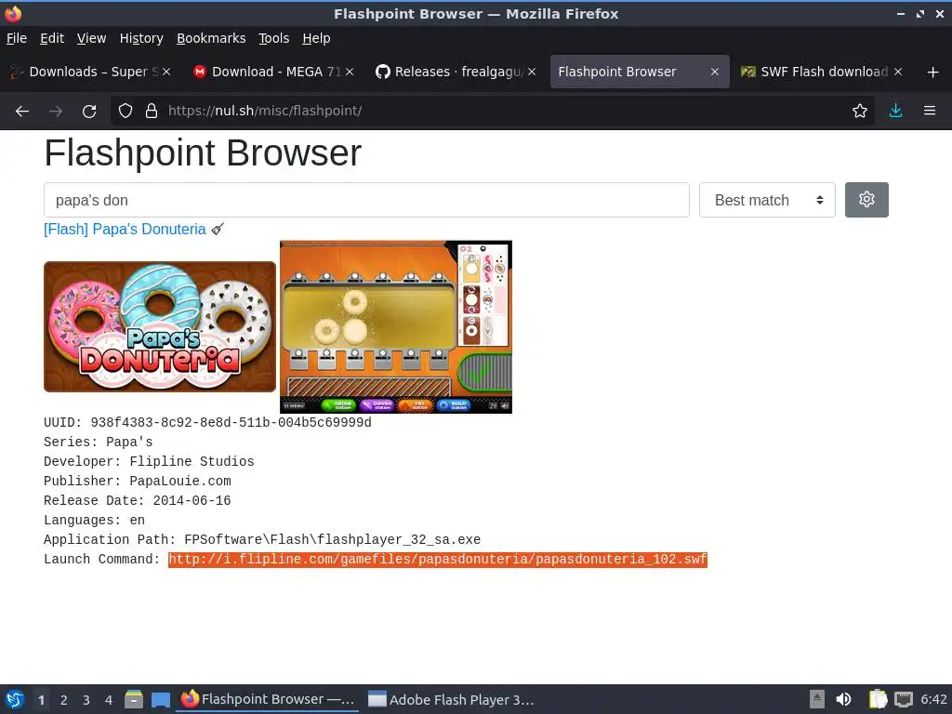Reload the current page
952x714 pixels.
pos(89,112)
